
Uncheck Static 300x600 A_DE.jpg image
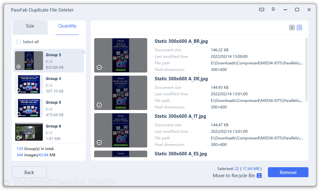(99, 105)
